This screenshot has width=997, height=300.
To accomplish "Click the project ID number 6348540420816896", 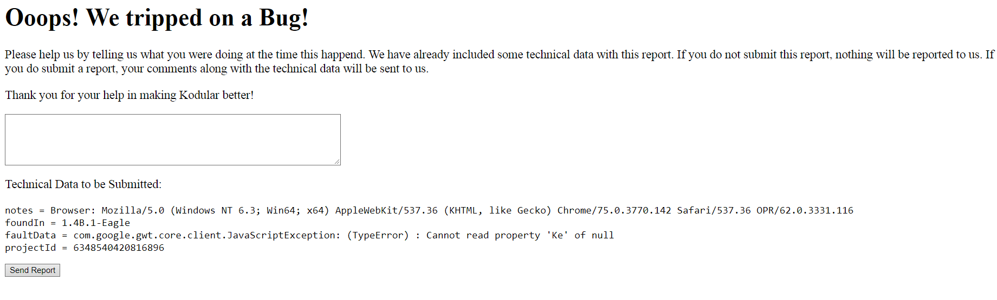I will pyautogui.click(x=119, y=248).
